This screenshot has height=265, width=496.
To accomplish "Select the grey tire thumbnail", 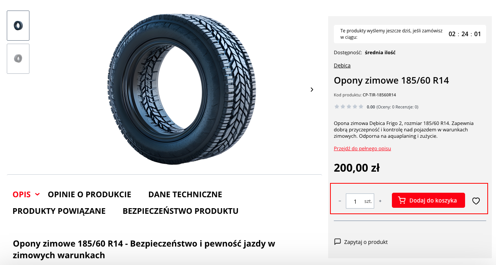I will coord(18,59).
